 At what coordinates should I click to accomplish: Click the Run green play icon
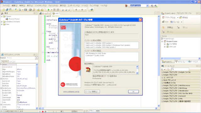(x=48, y=10)
